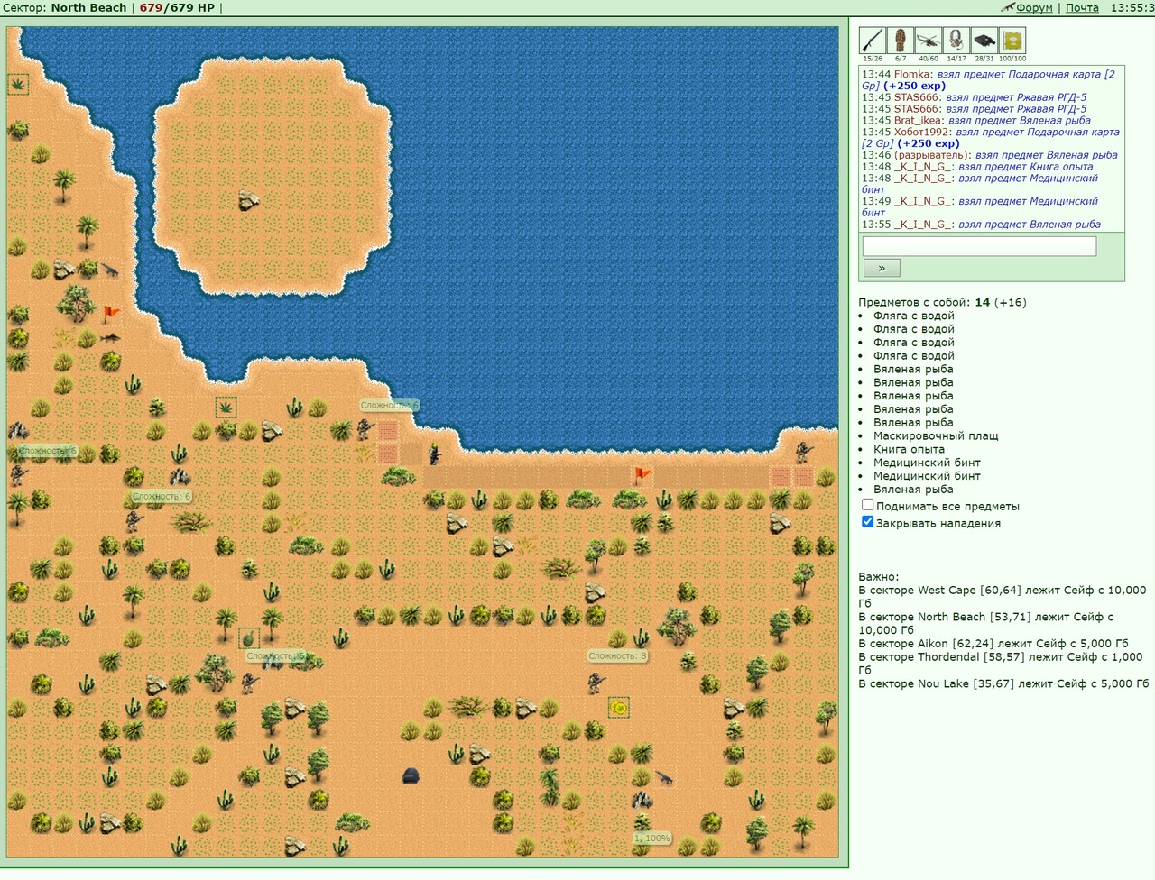Select the binoculars slot showing 28/31
The image size is (1155, 880).
point(984,41)
